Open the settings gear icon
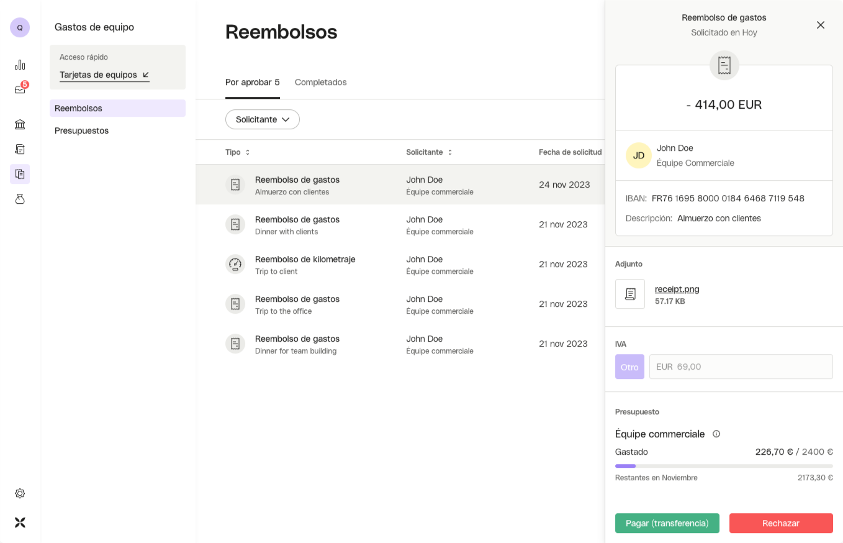The width and height of the screenshot is (843, 543). [20, 493]
